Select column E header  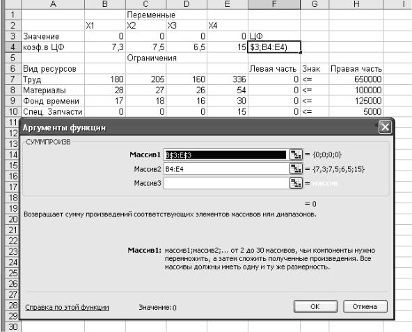pos(228,4)
